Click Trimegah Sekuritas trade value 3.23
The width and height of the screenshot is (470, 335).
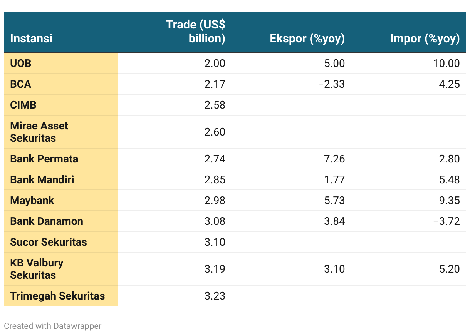click(215, 296)
